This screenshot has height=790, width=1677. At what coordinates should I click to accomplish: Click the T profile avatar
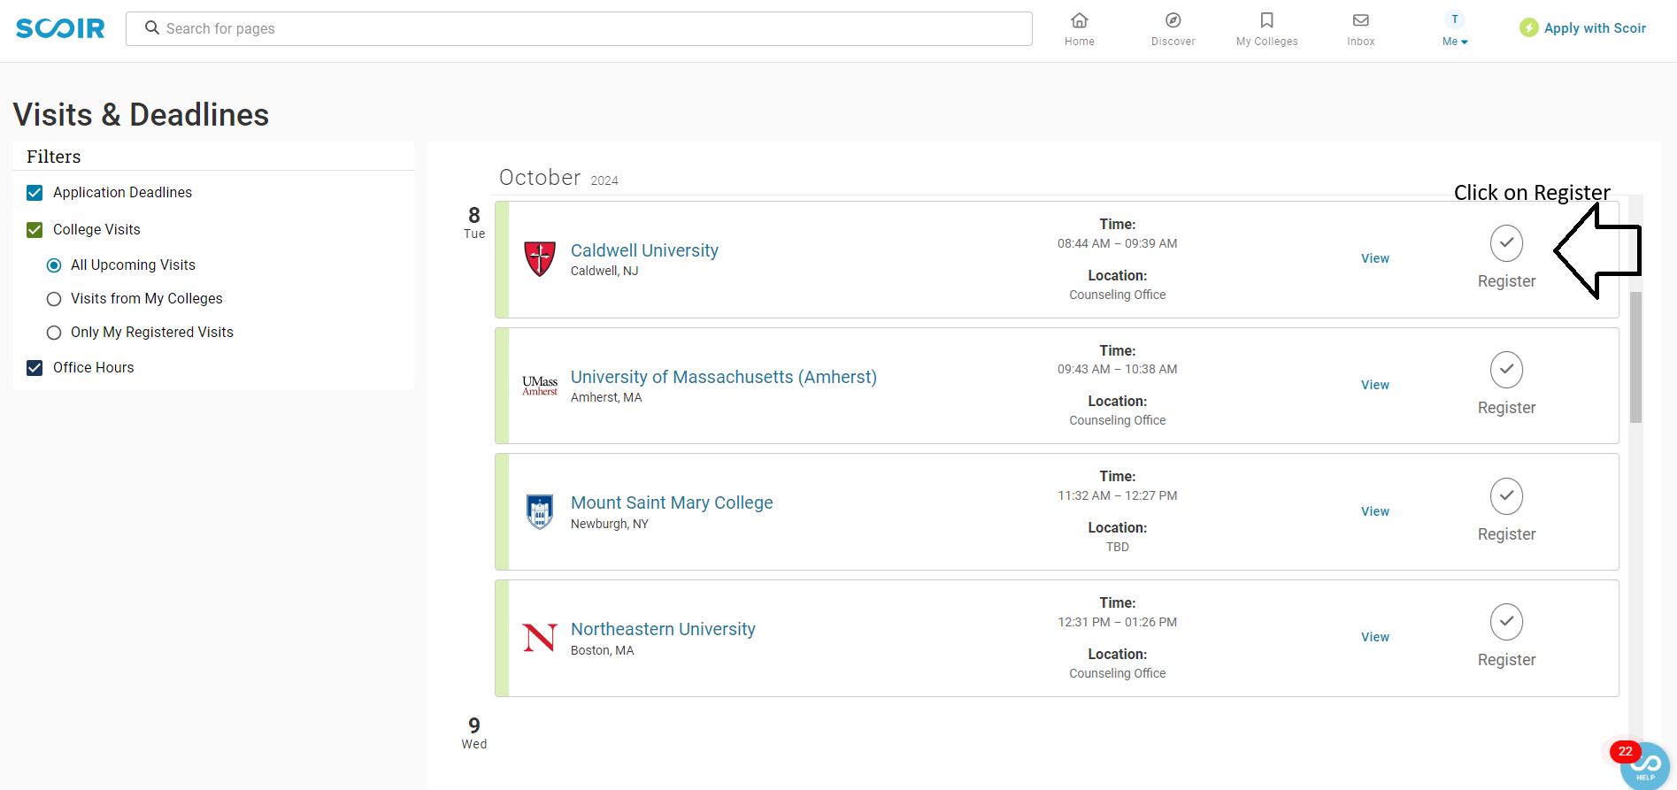point(1455,19)
